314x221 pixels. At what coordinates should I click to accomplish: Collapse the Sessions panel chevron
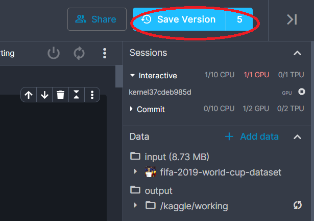[297, 53]
